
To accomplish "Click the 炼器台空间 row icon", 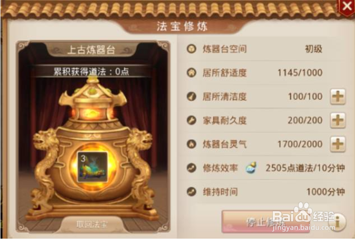I will click(192, 49).
